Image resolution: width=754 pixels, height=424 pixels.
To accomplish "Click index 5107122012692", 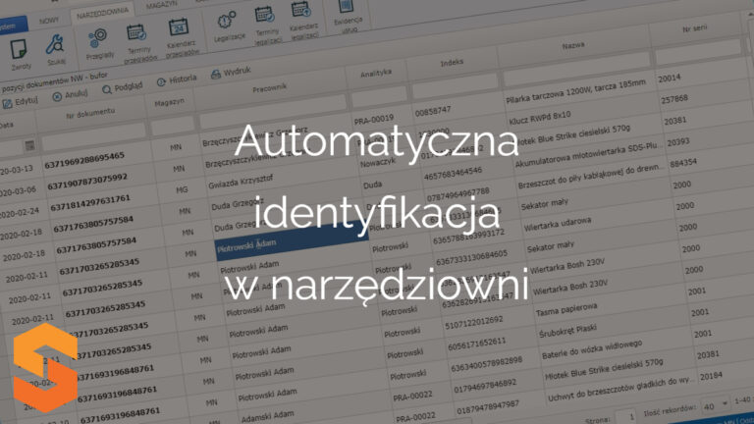I will 473,322.
